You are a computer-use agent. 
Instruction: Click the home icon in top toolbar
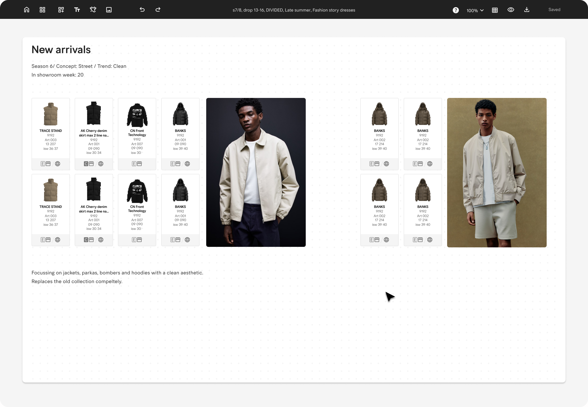click(x=27, y=10)
